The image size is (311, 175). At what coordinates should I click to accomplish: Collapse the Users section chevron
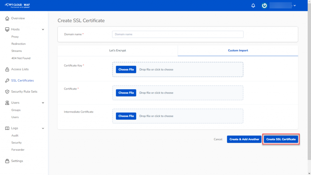[x=43, y=103]
